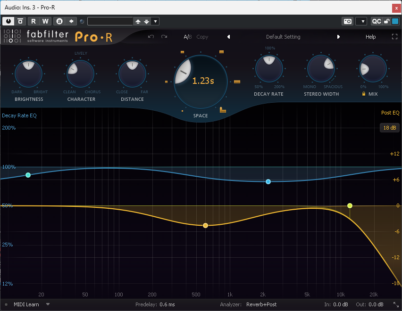
Task: Click the 1.23s decay time value
Action: [203, 81]
